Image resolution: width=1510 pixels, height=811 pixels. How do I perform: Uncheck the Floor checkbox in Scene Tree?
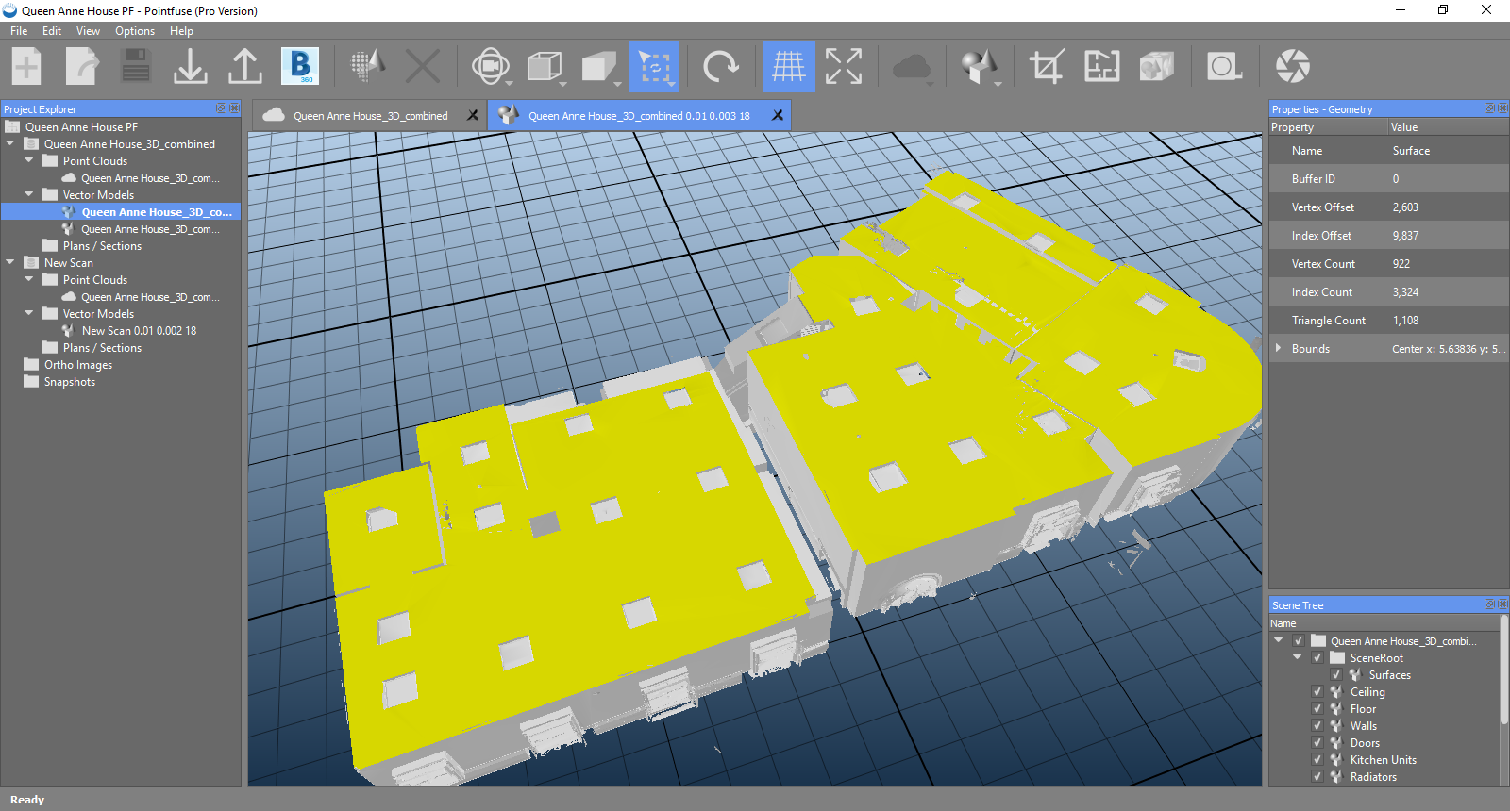(1317, 709)
